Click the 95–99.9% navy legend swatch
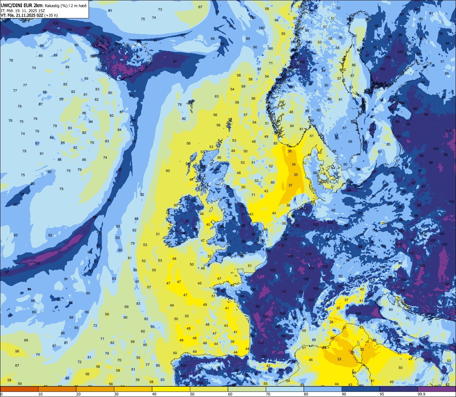Screen dimensions: 456x397 click(399, 389)
